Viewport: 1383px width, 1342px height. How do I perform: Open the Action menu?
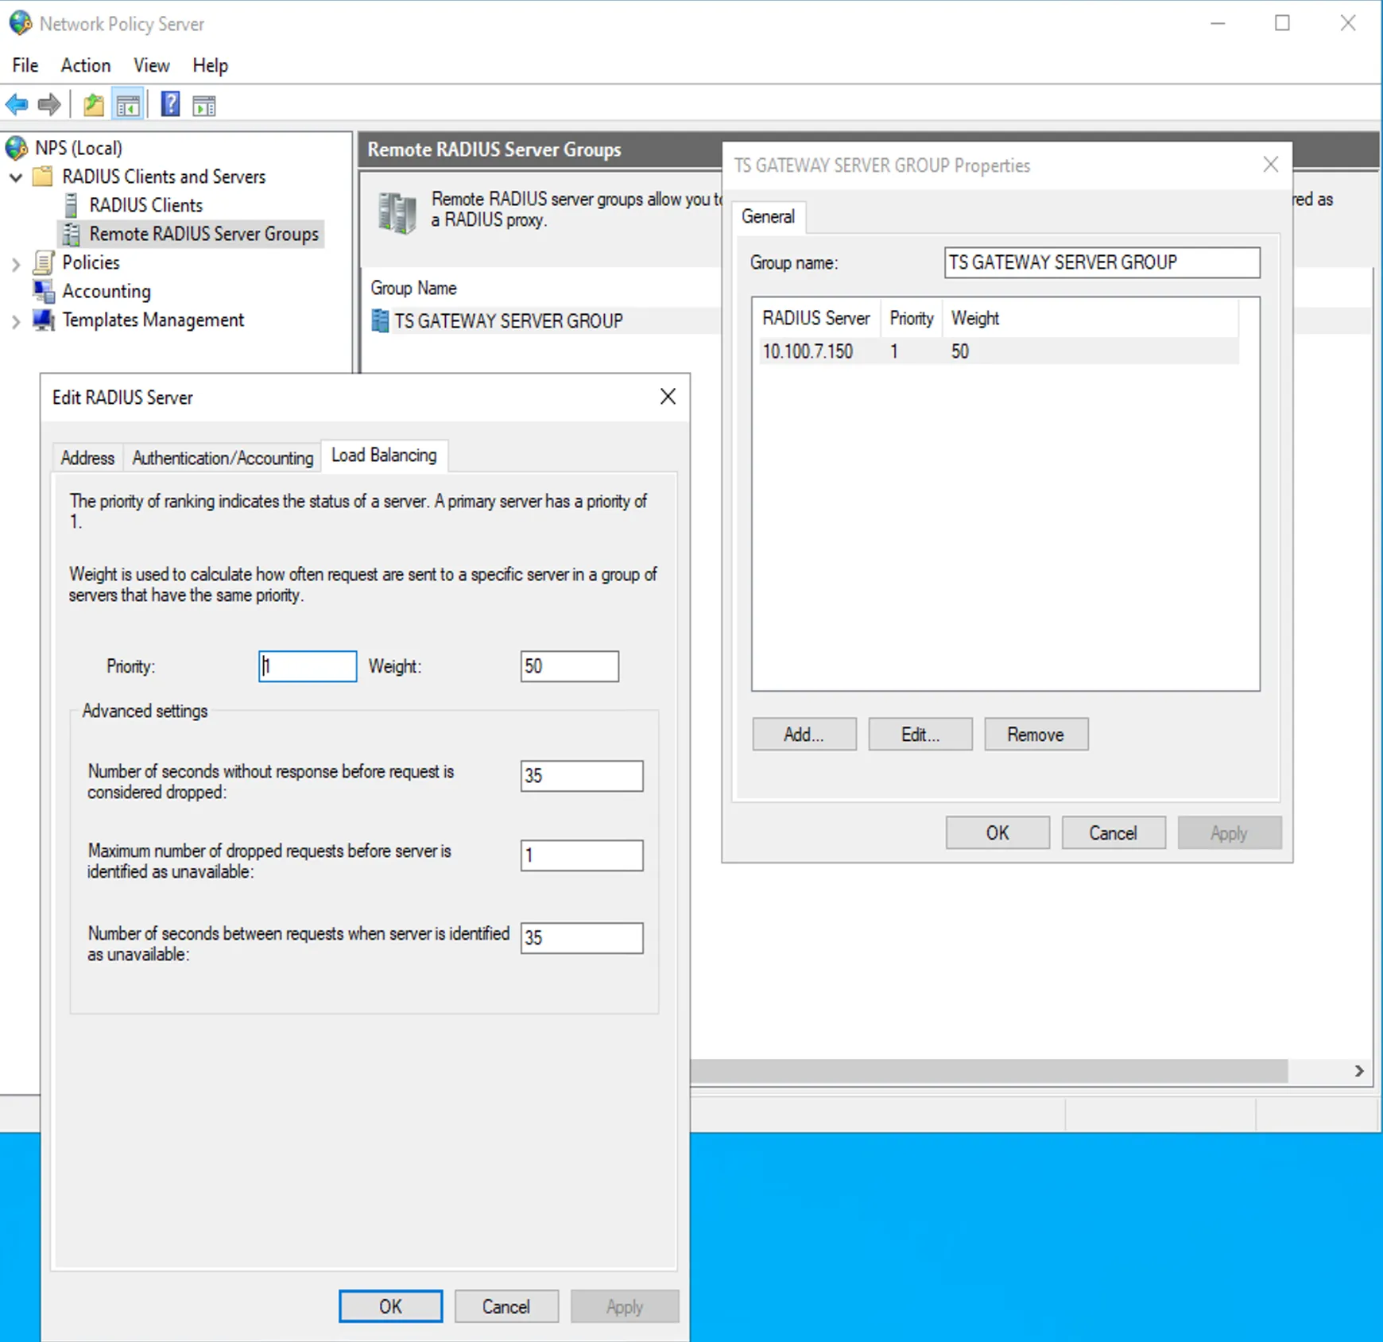(85, 65)
